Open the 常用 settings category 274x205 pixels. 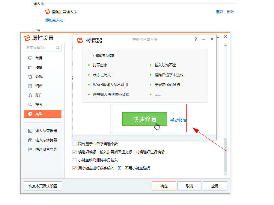43,58
